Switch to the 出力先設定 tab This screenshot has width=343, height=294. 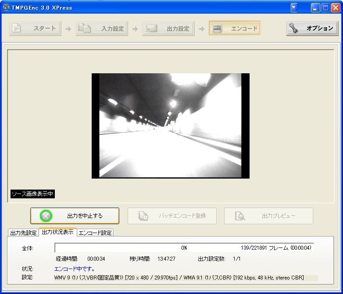[23, 233]
